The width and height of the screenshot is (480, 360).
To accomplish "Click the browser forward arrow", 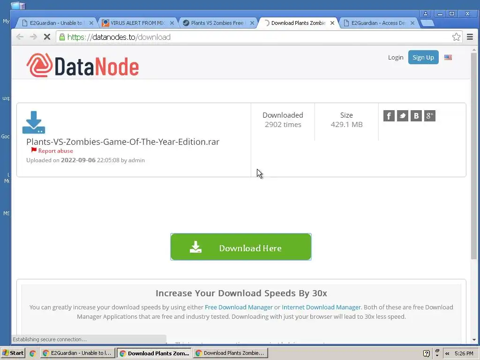I will pyautogui.click(x=33, y=37).
